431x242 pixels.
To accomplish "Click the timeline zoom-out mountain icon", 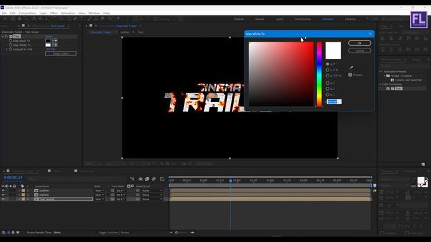I will tap(171, 233).
